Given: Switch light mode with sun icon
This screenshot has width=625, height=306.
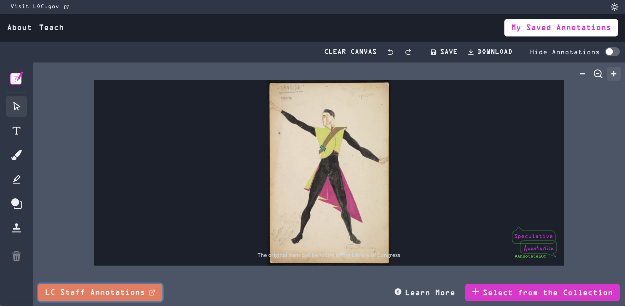Looking at the screenshot, I should 614,7.
